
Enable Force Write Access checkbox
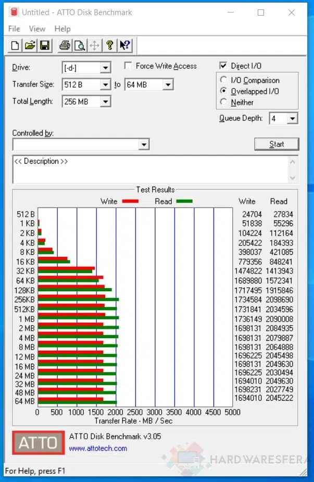tap(128, 66)
